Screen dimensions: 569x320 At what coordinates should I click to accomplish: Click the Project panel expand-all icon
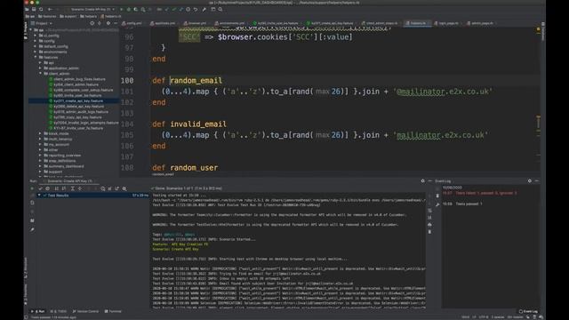coord(99,23)
